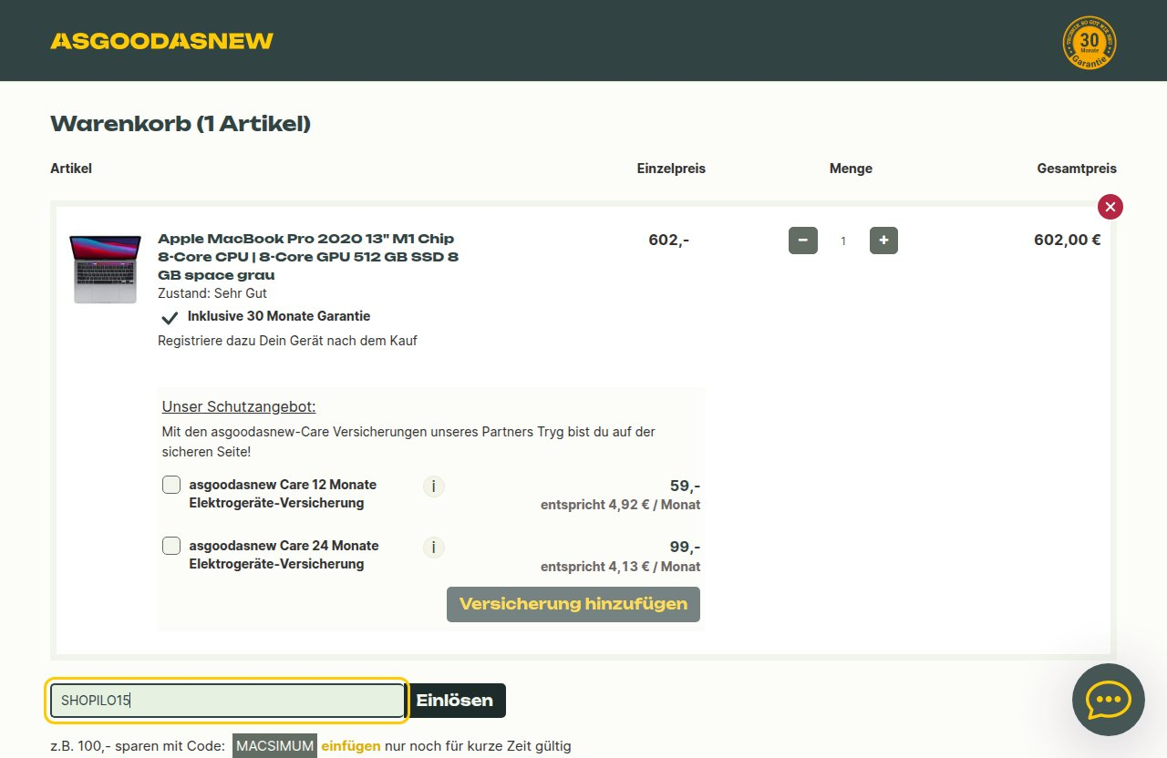Viewport: 1167px width, 758px height.
Task: Click the Artikel column header
Action: [71, 169]
